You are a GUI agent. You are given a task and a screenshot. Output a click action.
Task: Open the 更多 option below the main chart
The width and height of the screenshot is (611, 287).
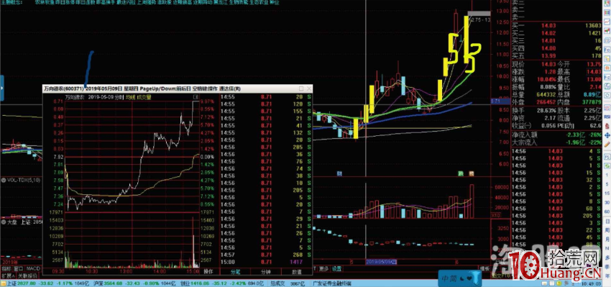coord(324,268)
